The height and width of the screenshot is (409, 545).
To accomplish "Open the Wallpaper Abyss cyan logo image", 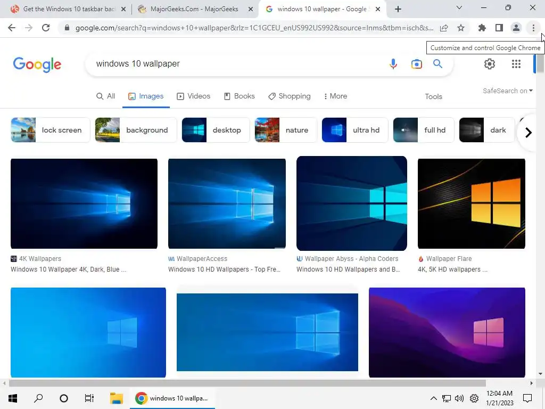I will coord(351,203).
